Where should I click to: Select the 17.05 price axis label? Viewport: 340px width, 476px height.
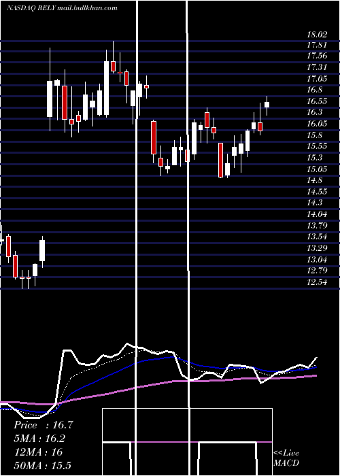(x=317, y=79)
